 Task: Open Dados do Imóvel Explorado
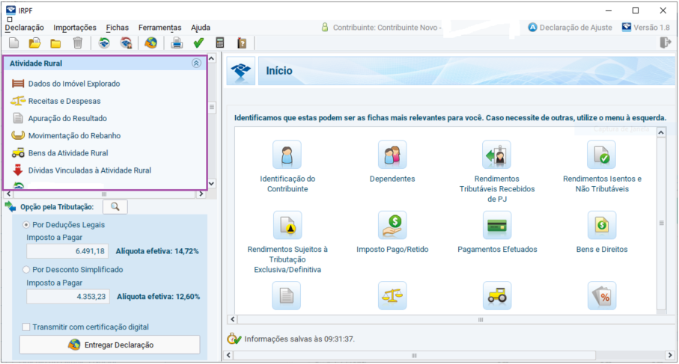pyautogui.click(x=74, y=84)
